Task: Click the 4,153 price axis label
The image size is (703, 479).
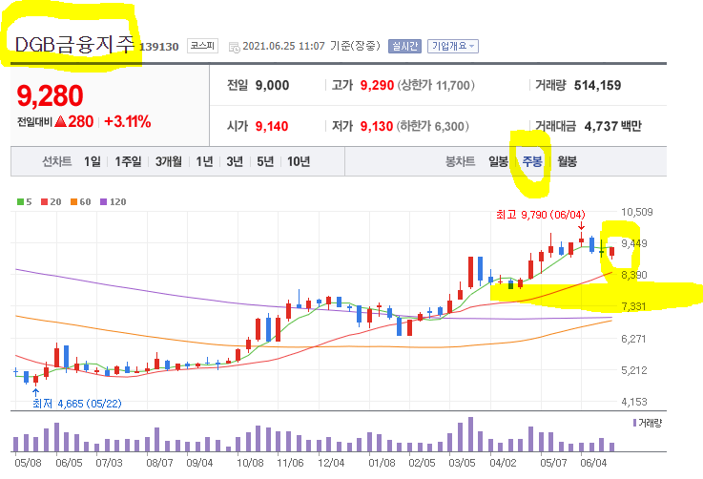Action: (634, 402)
